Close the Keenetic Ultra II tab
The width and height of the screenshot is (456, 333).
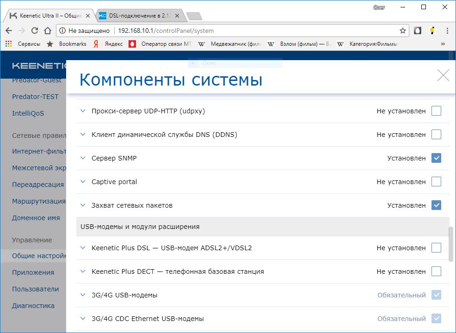click(x=88, y=16)
